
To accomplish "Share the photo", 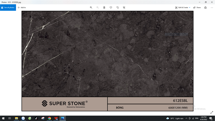I will [197, 8].
